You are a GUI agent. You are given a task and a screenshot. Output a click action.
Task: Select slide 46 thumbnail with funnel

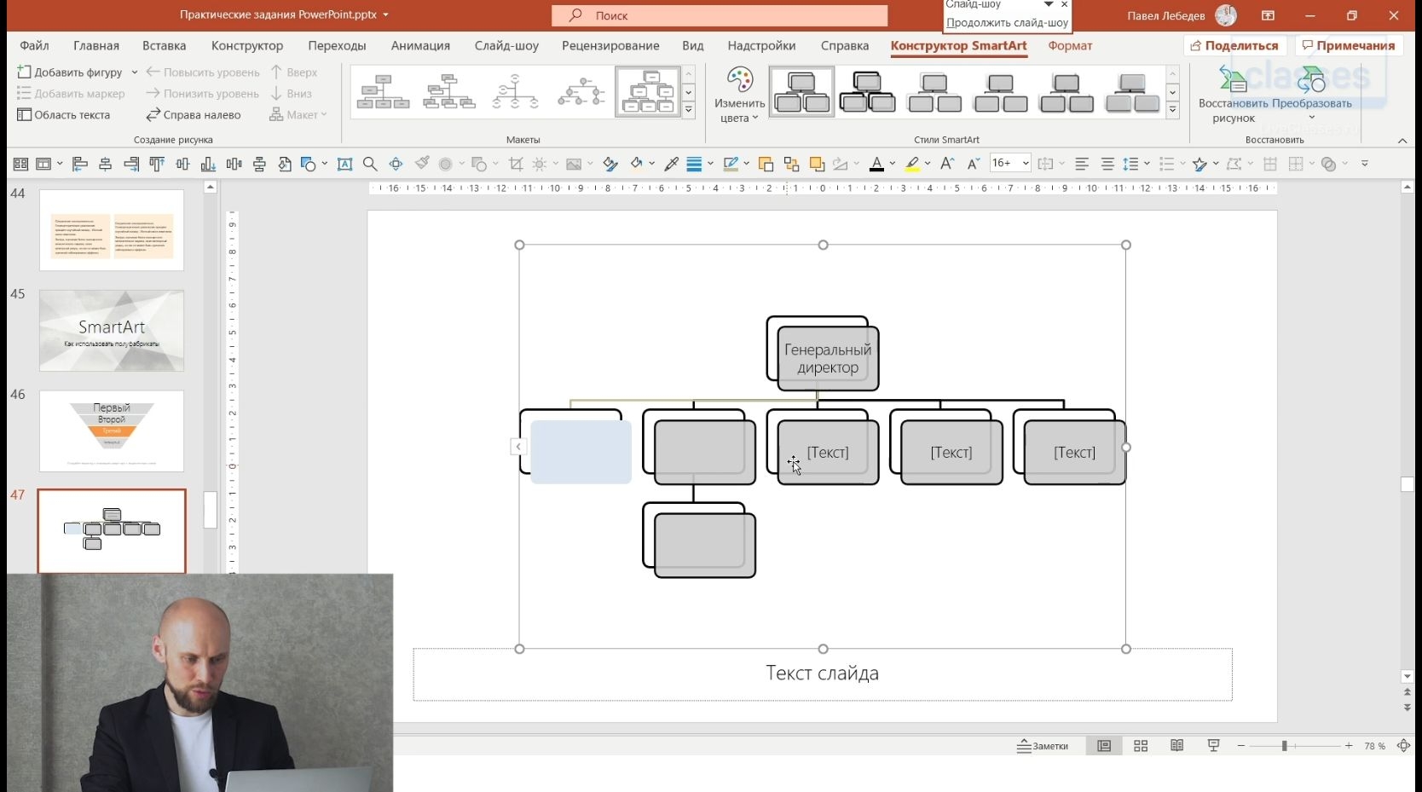click(112, 431)
